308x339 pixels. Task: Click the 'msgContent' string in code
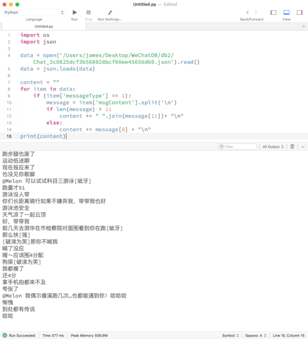coord(115,102)
